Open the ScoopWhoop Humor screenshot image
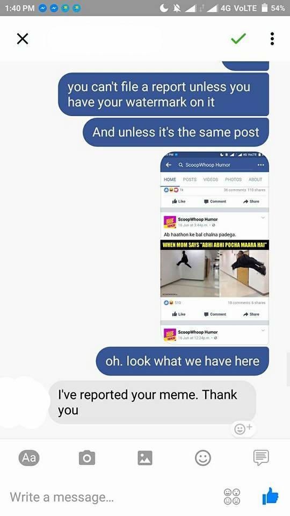The height and width of the screenshot is (516, 290). tap(214, 248)
